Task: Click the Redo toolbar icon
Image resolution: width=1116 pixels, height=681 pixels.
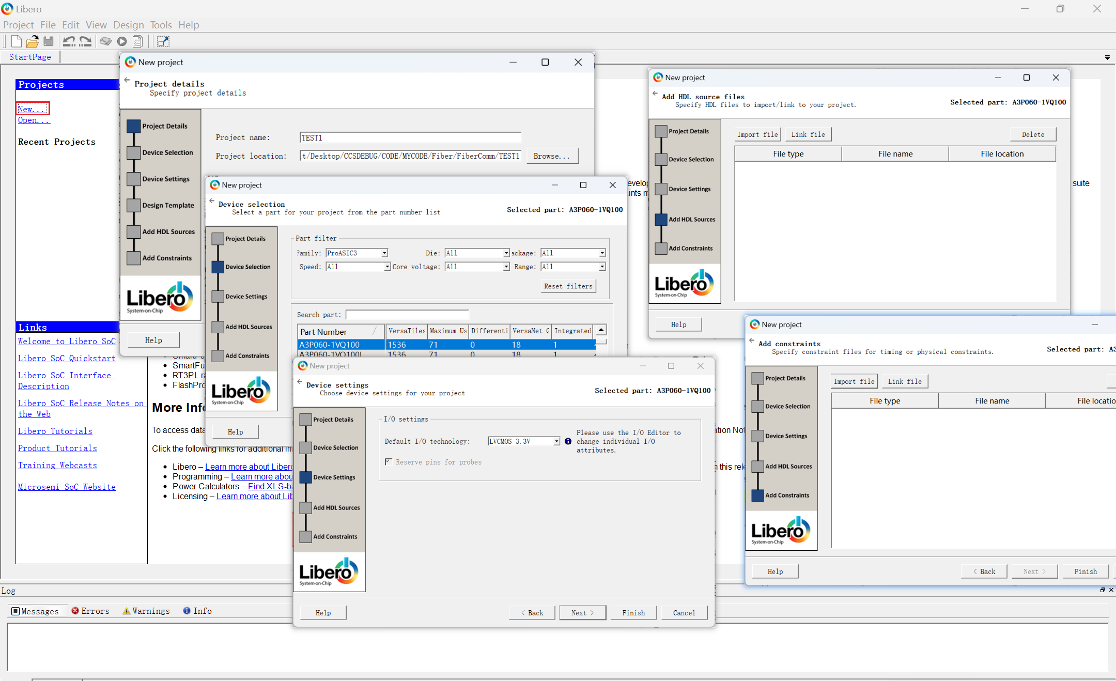Action: point(85,41)
